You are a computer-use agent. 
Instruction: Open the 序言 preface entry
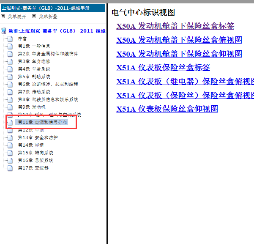[x=22, y=38]
